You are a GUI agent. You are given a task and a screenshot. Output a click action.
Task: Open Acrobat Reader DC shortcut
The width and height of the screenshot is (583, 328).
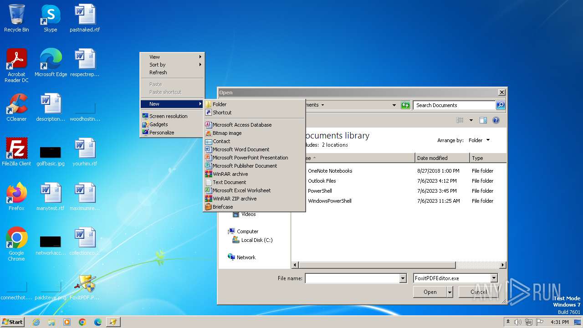point(16,65)
